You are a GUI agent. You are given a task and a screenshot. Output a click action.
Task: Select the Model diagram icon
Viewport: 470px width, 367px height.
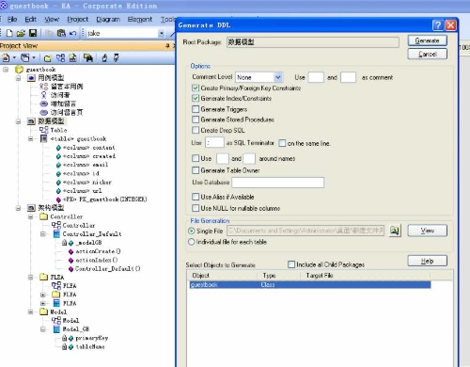[x=56, y=320]
